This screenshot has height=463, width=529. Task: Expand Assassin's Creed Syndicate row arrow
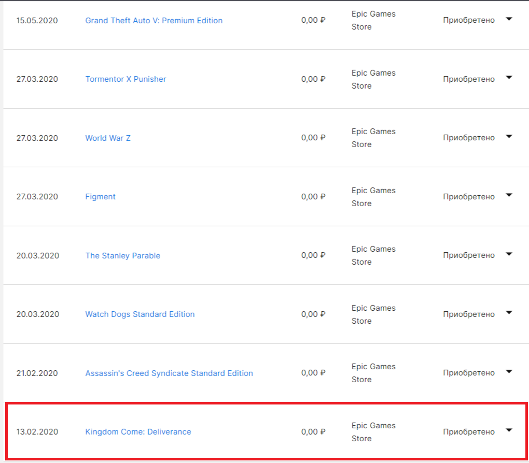click(509, 372)
